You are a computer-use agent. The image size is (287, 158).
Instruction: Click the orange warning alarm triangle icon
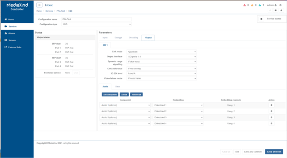click(x=253, y=5)
